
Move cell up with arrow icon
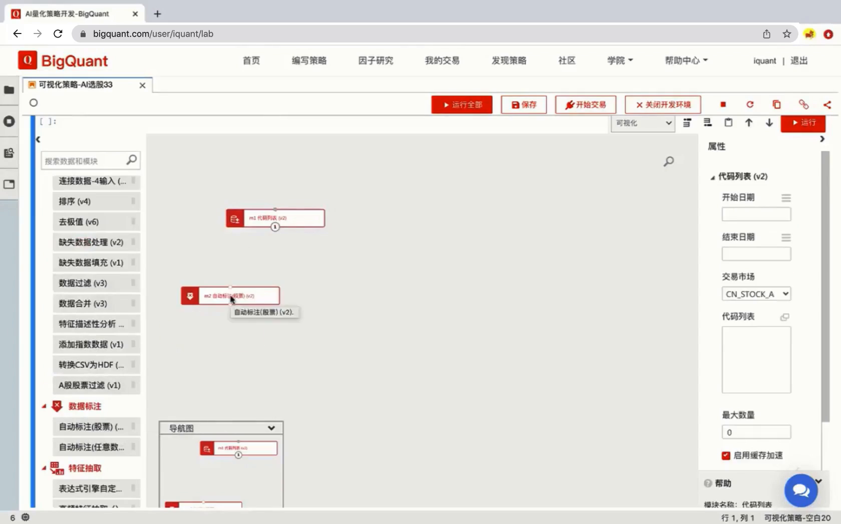(x=749, y=123)
